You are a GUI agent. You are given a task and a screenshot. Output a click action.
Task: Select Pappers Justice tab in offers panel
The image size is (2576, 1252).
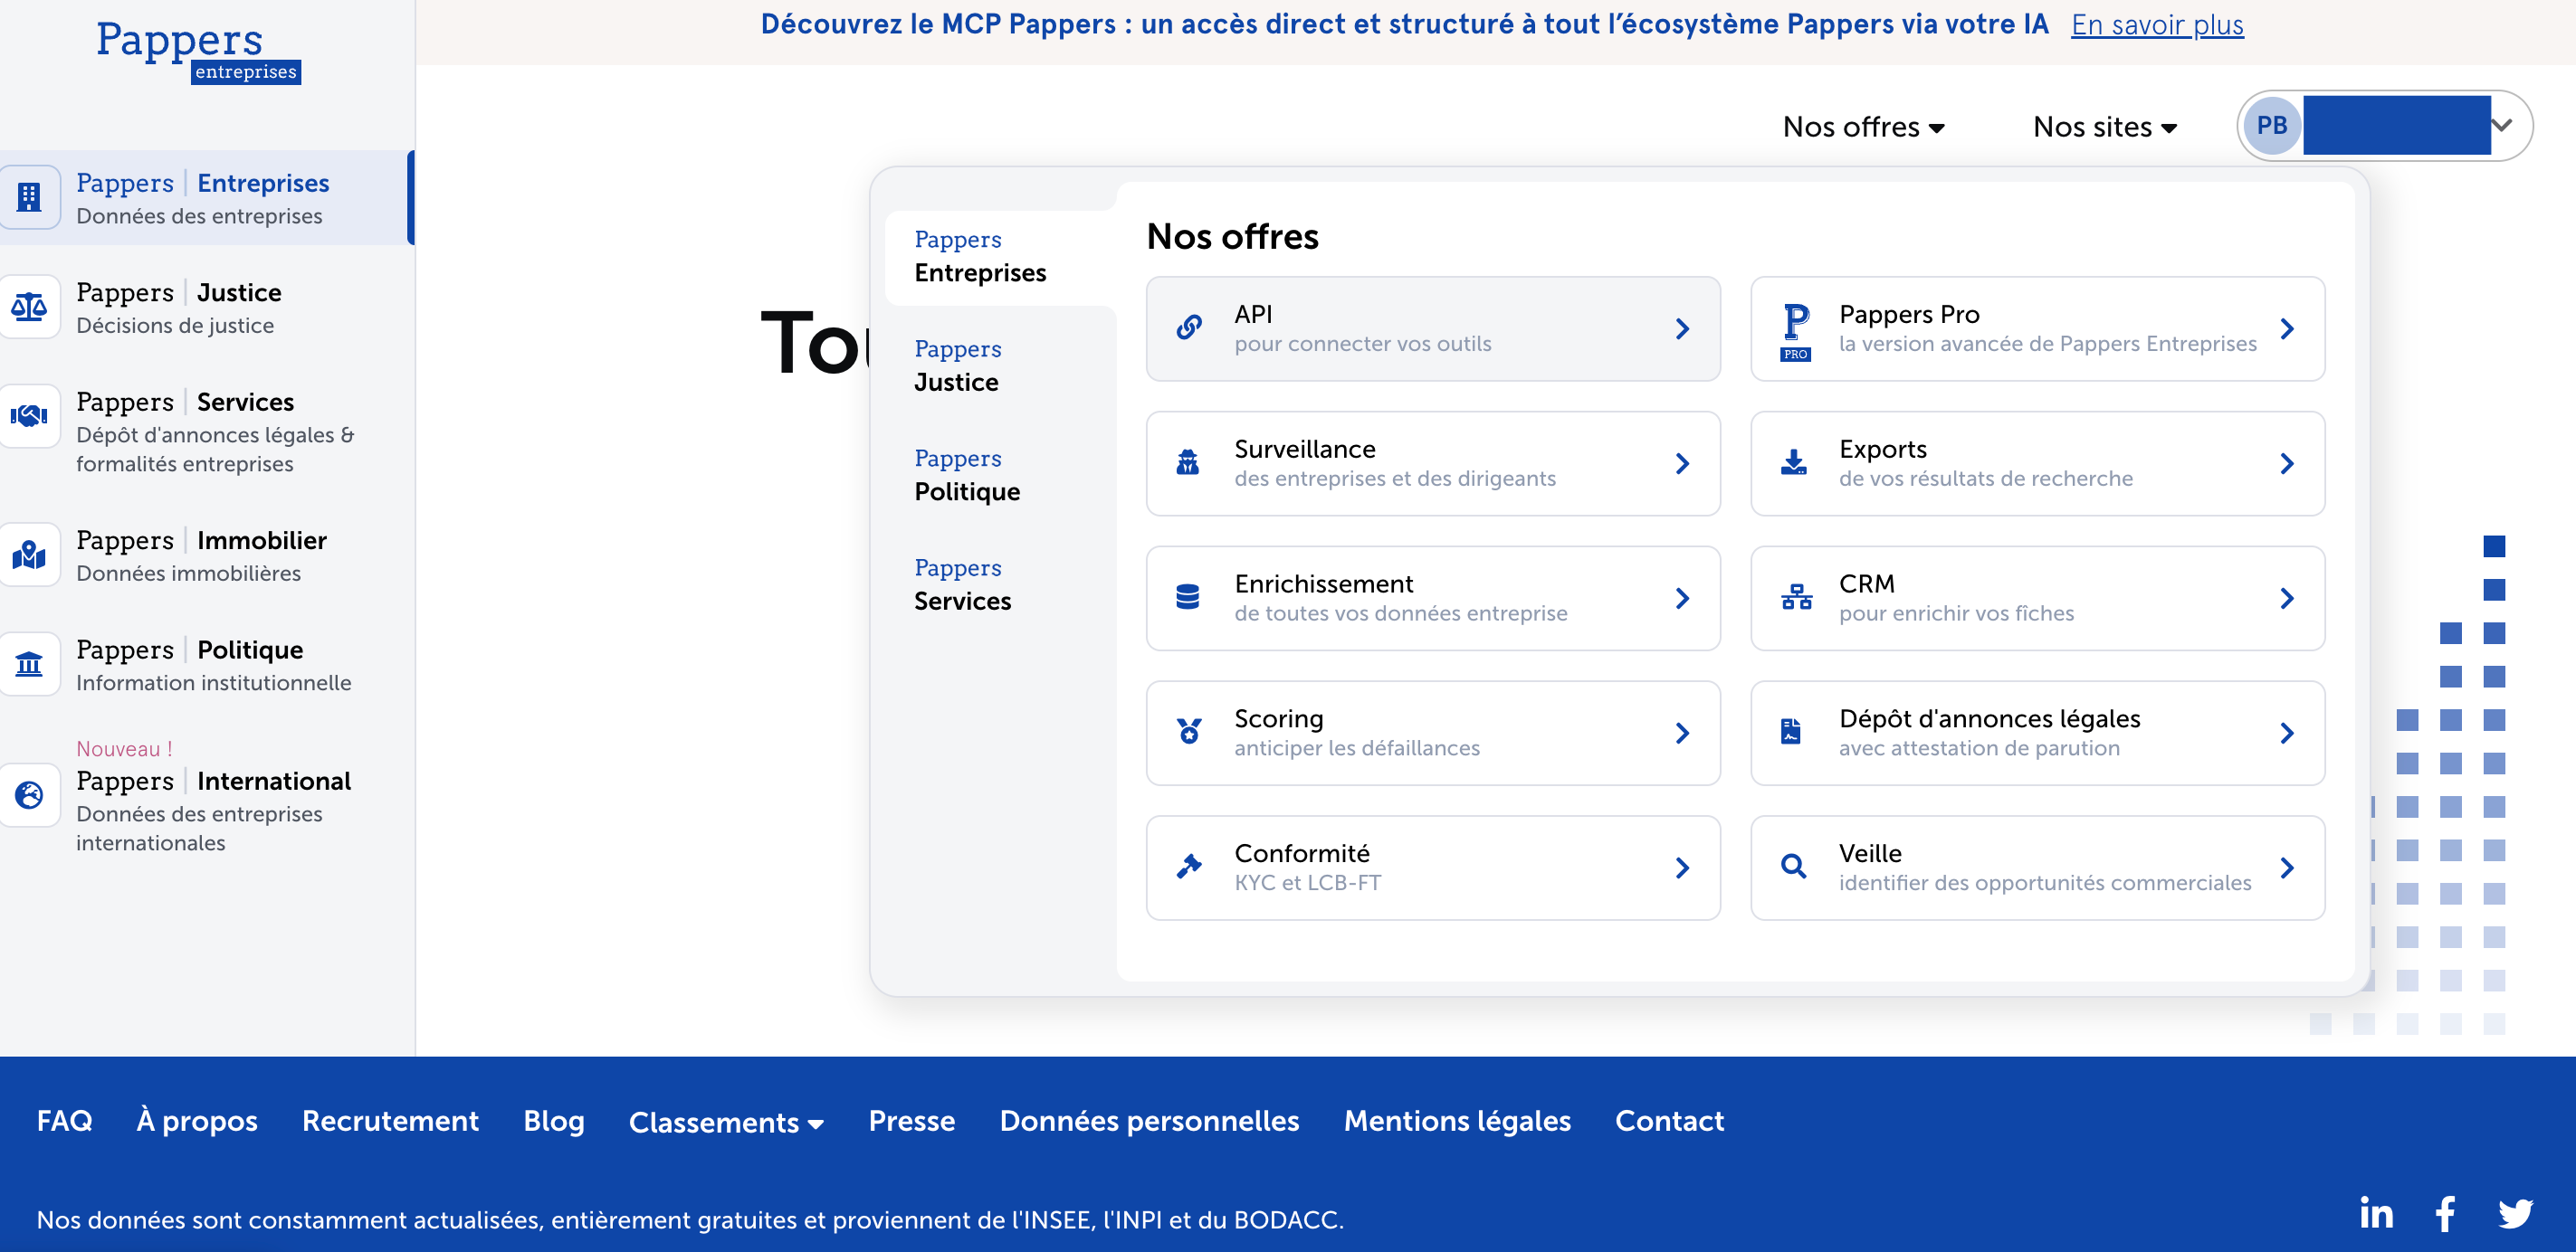click(x=957, y=365)
